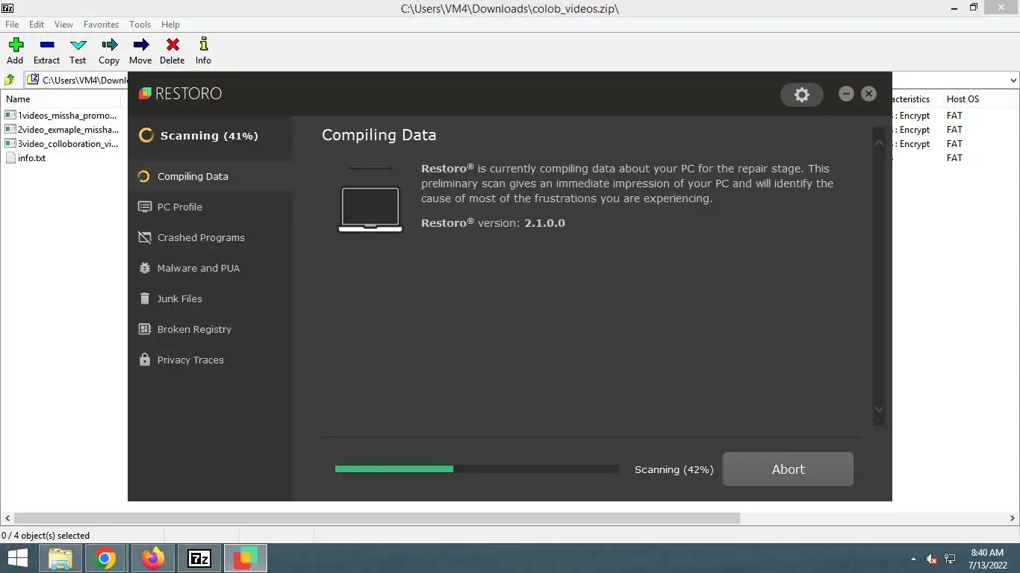The height and width of the screenshot is (573, 1020).
Task: Select Malware and PUA label
Action: [x=198, y=268]
